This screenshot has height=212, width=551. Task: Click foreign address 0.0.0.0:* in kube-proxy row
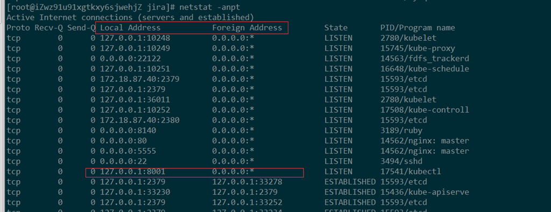(x=233, y=48)
